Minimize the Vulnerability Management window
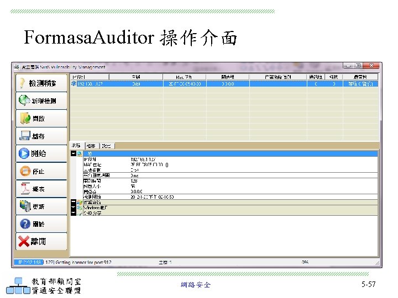The width and height of the screenshot is (398, 298). (348, 66)
